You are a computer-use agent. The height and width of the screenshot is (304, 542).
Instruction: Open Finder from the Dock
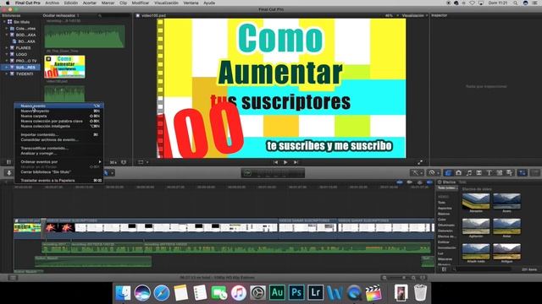[123, 293]
